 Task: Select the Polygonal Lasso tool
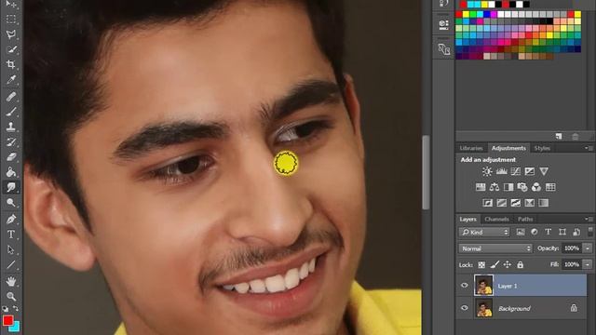pos(11,34)
